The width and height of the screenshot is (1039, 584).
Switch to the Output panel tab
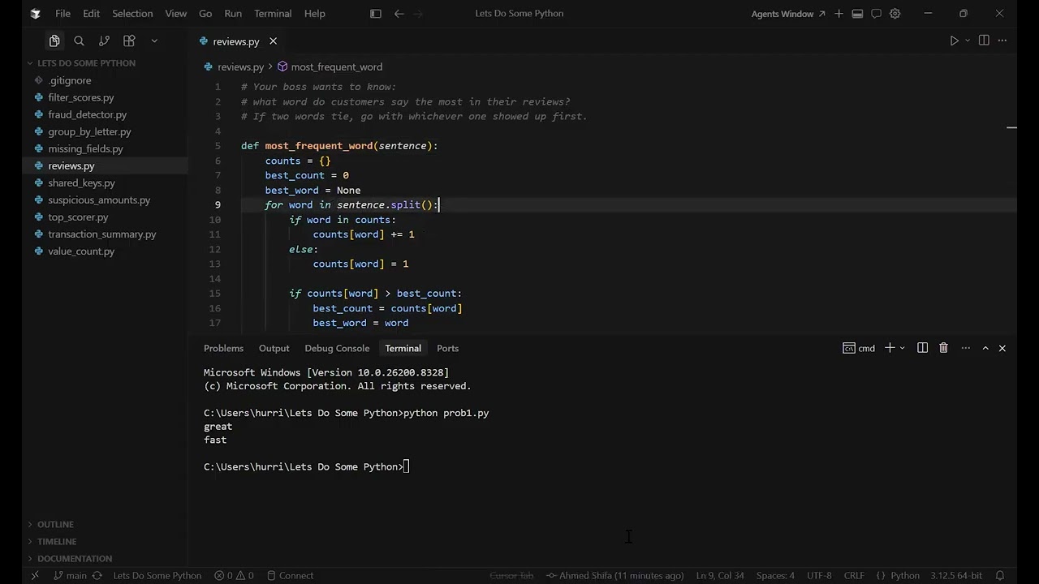274,348
